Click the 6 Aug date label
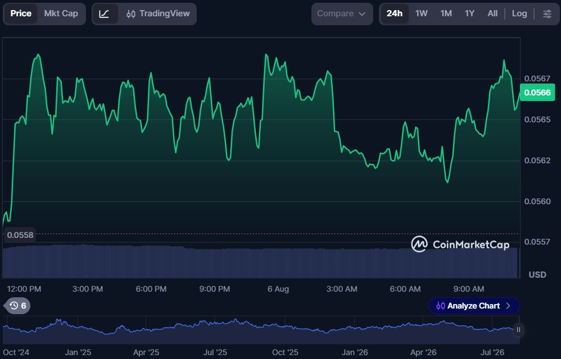This screenshot has height=359, width=561. point(278,289)
